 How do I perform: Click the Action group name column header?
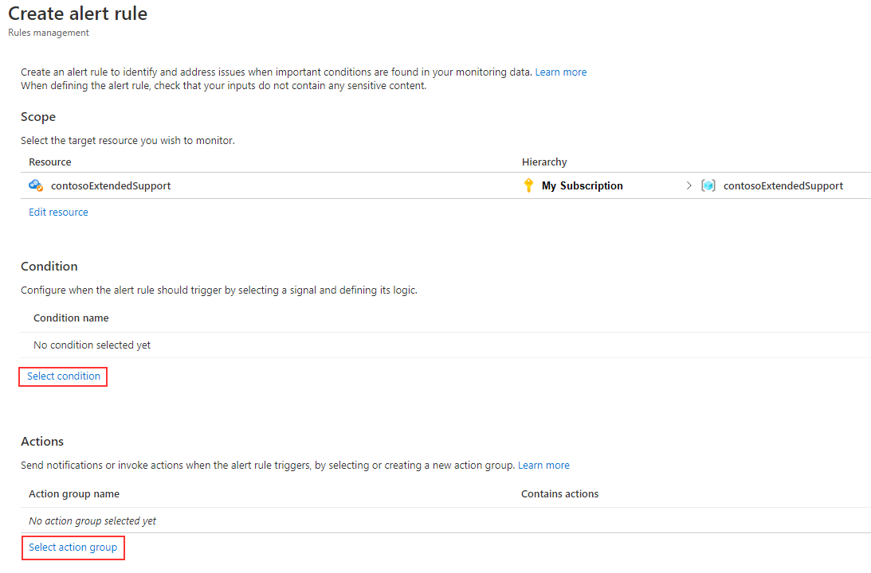coord(74,493)
